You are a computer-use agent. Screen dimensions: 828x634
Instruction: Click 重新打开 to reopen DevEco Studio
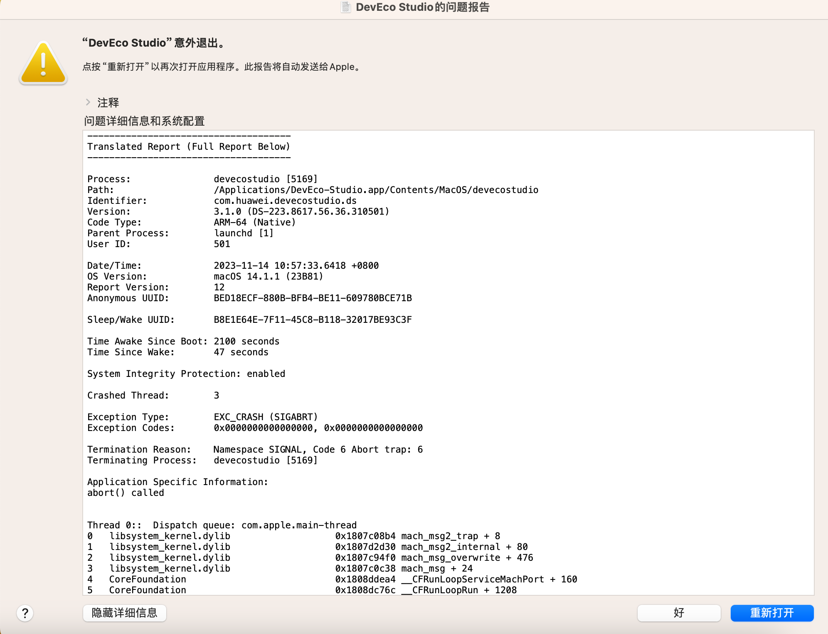coord(772,613)
